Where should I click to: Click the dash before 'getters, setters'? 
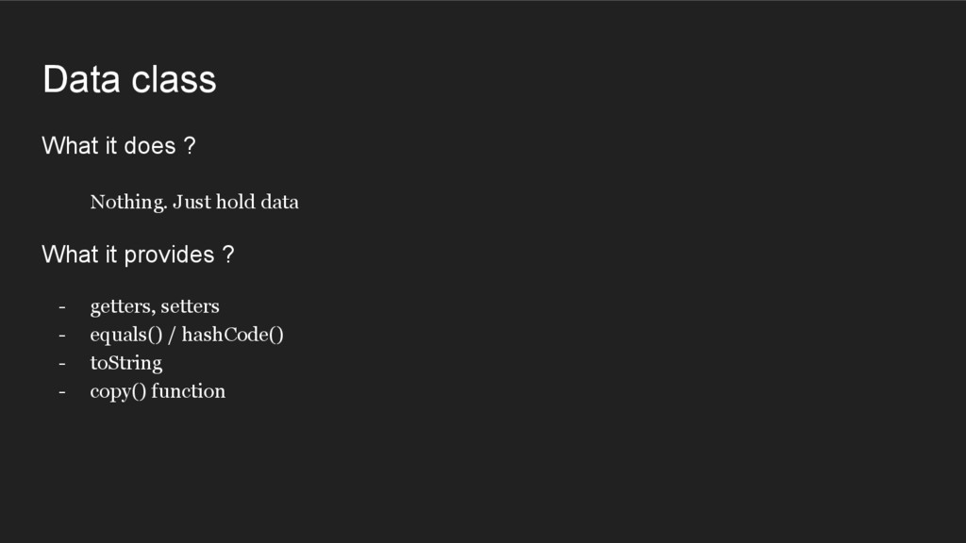pos(62,306)
